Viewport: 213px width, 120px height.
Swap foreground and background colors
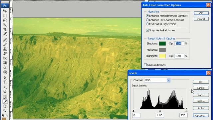click(x=7, y=116)
